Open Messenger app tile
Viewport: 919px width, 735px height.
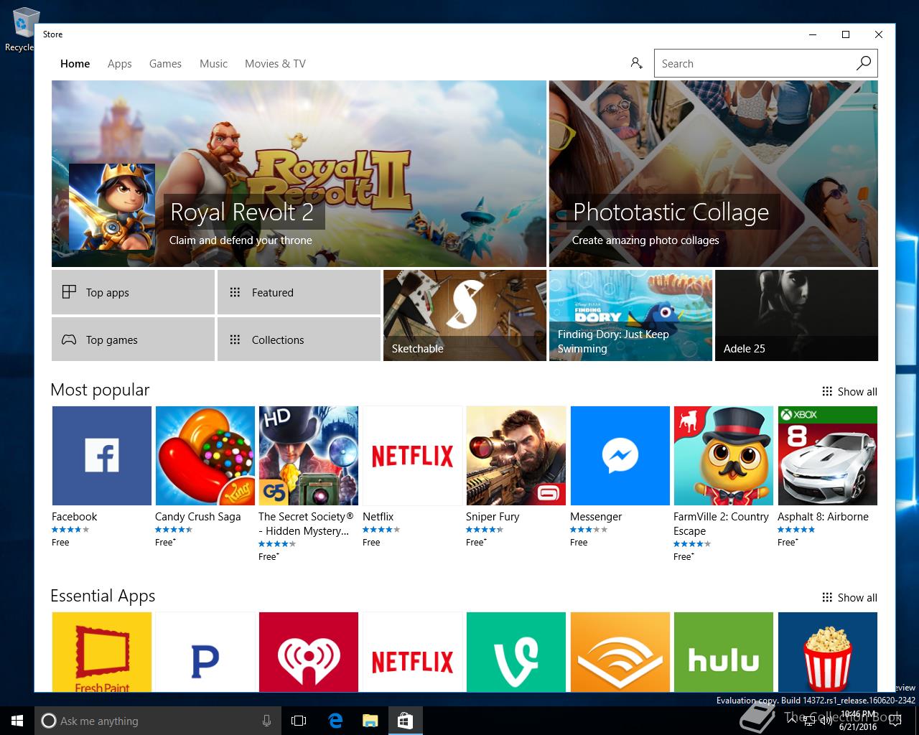point(620,456)
